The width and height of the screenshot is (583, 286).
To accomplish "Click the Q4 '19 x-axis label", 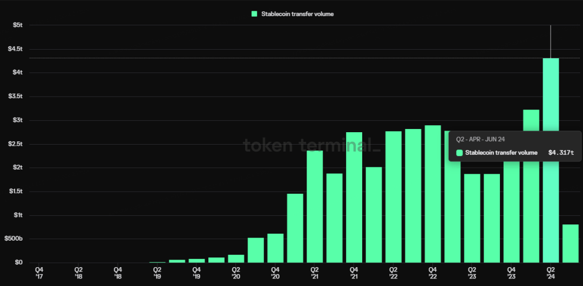I will click(x=196, y=273).
